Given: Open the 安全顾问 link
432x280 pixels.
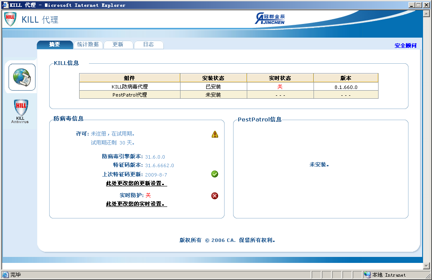Looking at the screenshot, I should [405, 46].
